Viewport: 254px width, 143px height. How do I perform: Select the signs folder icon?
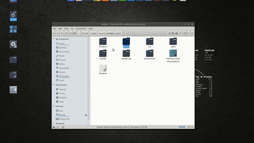pyautogui.click(x=173, y=41)
